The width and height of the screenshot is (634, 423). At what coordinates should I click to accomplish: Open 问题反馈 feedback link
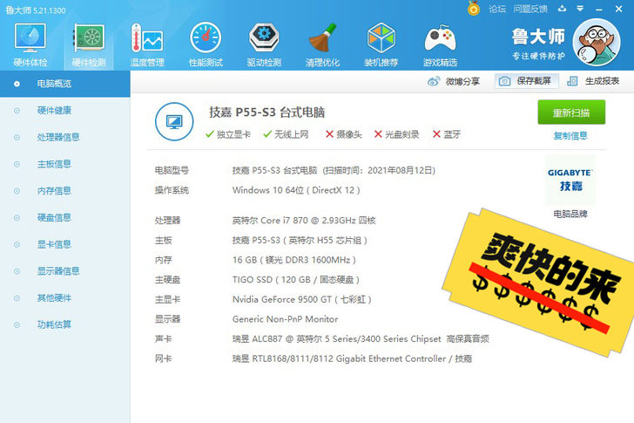click(x=530, y=9)
